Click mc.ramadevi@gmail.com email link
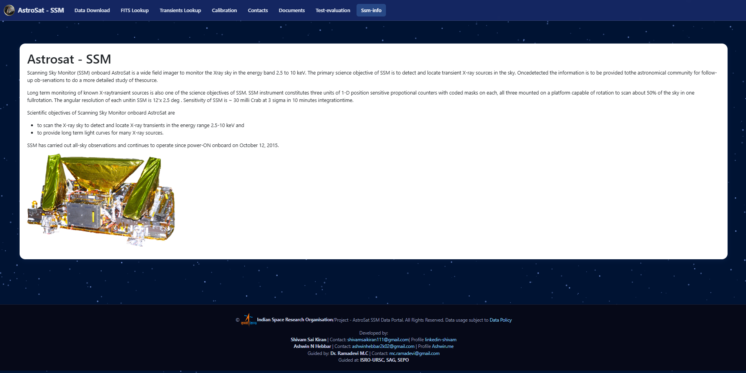 [x=414, y=353]
